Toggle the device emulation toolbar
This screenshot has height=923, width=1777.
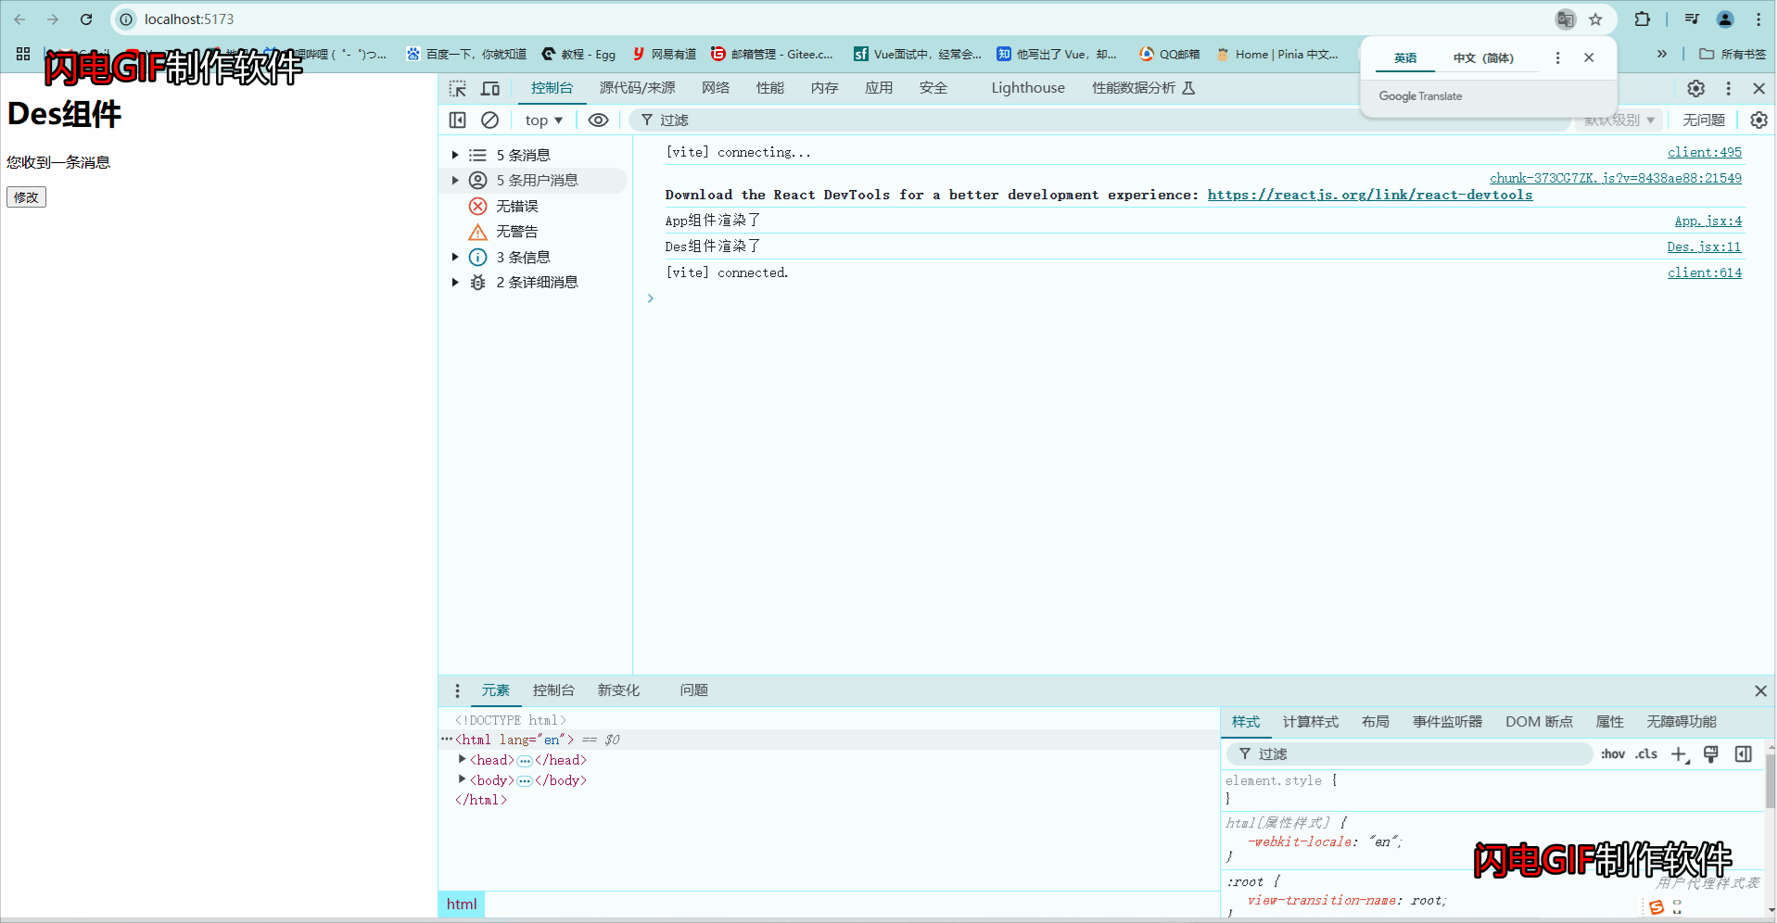[x=490, y=88]
